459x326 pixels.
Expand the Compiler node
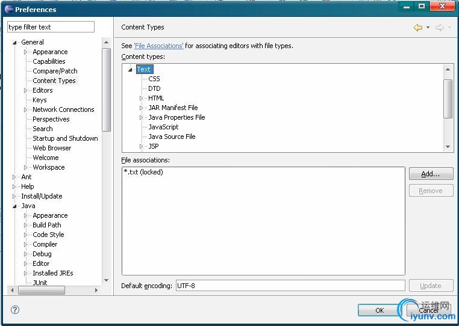(x=25, y=245)
